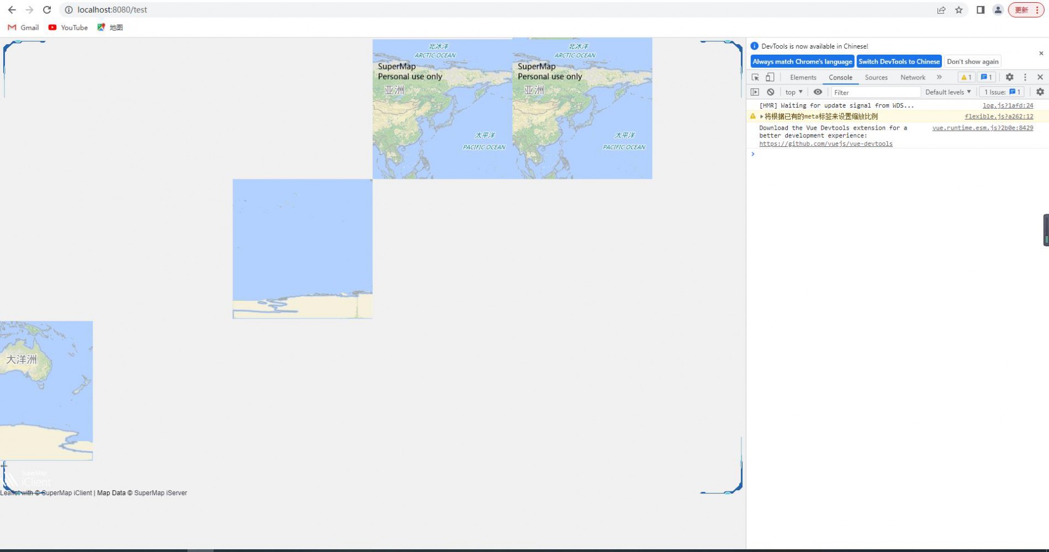1049x552 pixels.
Task: Go back with the browser back arrow
Action: pos(12,10)
